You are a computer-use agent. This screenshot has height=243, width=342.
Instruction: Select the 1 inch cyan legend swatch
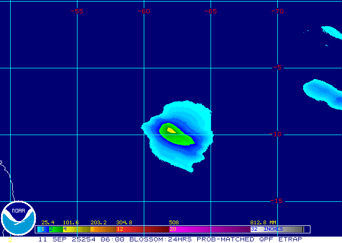[42, 229]
